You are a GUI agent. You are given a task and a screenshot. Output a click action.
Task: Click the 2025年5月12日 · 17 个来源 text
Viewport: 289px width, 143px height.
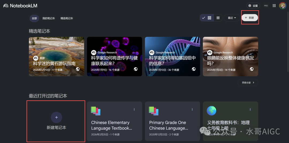point(48,70)
